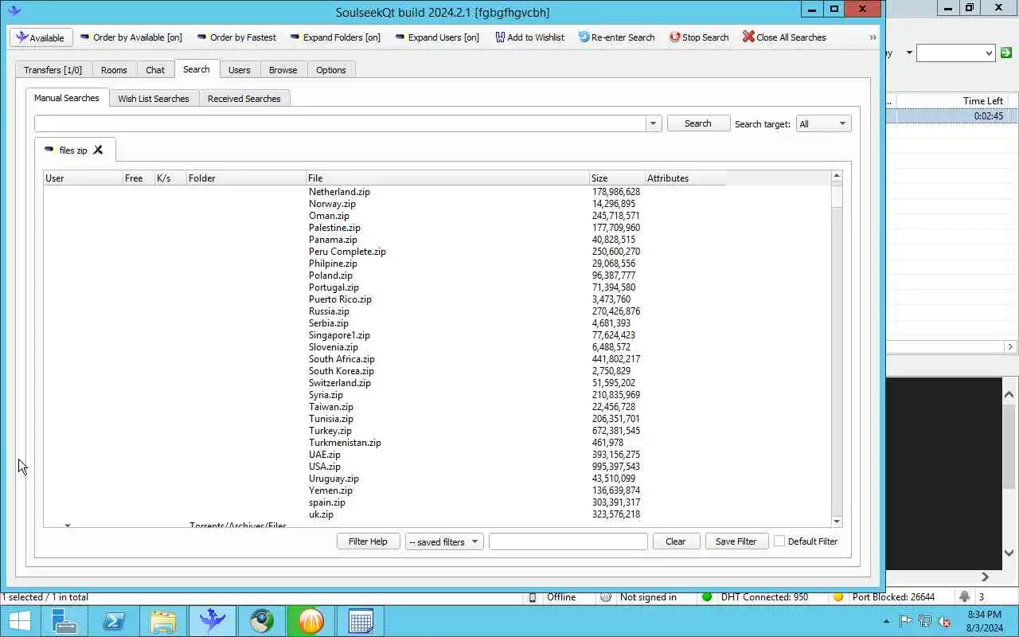The width and height of the screenshot is (1019, 637).
Task: Select uk.zip file row
Action: pyautogui.click(x=321, y=514)
